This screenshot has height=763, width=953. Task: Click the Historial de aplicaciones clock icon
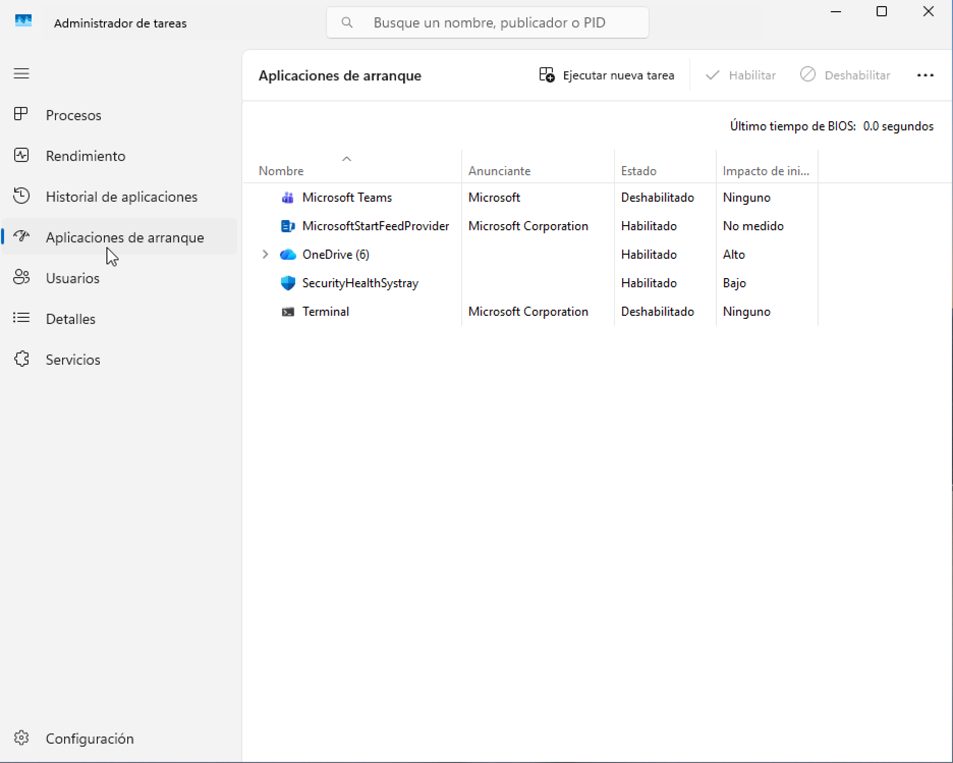(21, 196)
